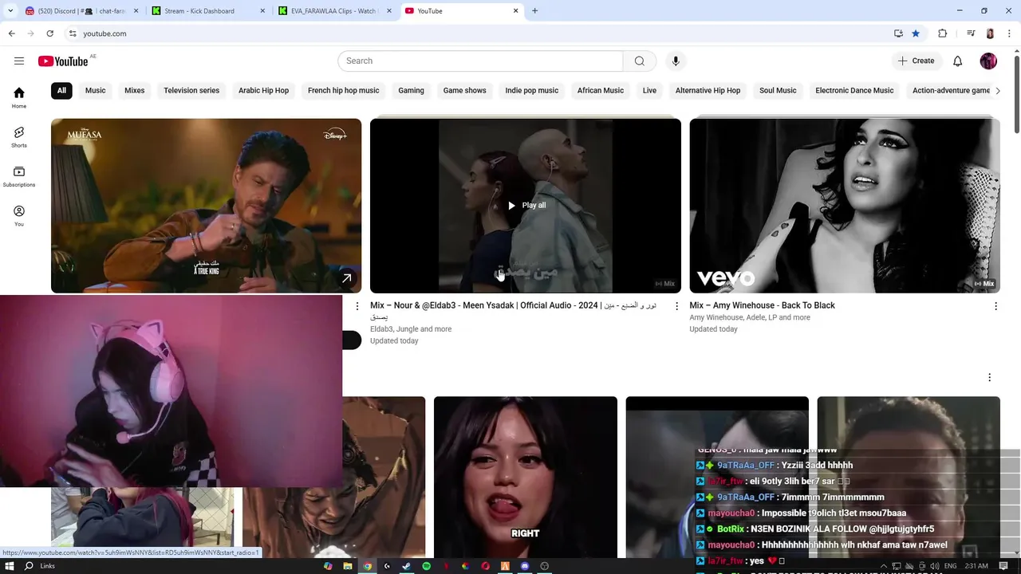Viewport: 1021px width, 574px height.
Task: Switch to the EVA_FARAWLAA Clips tab
Action: tap(335, 11)
